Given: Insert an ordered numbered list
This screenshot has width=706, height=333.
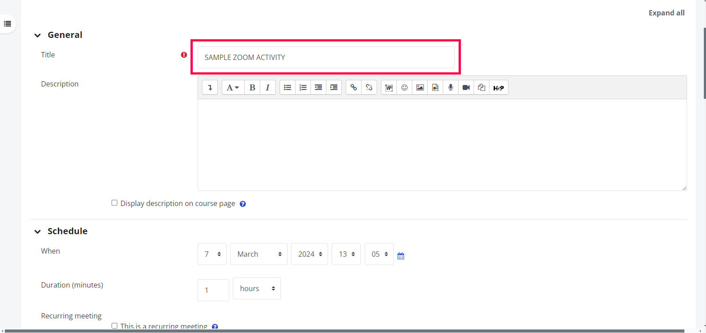Looking at the screenshot, I should click(x=303, y=87).
